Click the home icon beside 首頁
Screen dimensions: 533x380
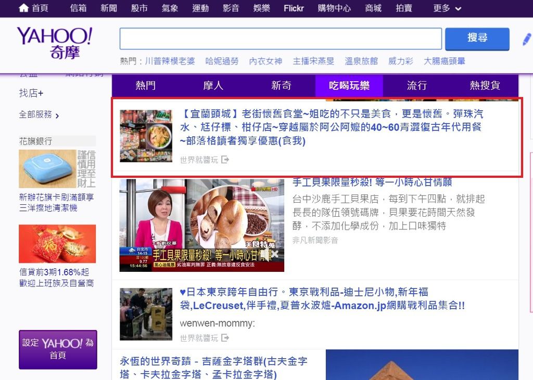[x=23, y=8]
